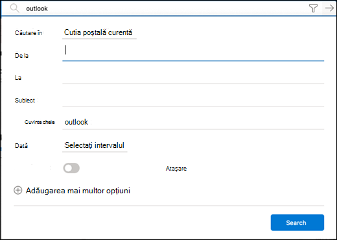Click the Cuvinte cheie field with outlook
This screenshot has height=240, width=337.
tap(193, 123)
